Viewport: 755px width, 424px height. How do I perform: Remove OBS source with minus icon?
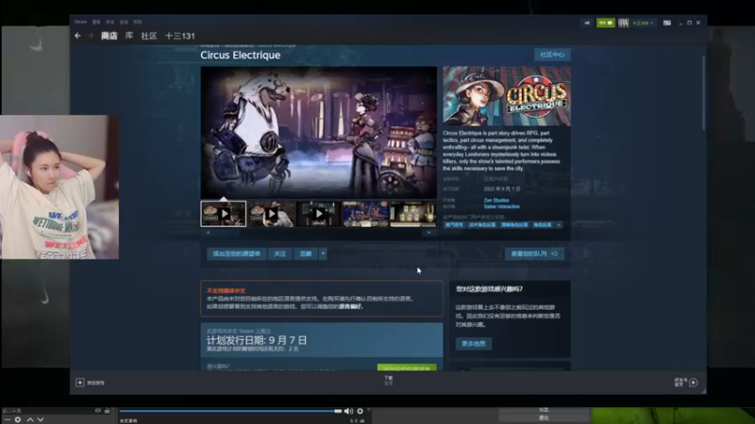pyautogui.click(x=7, y=419)
